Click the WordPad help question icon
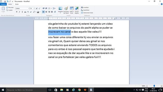Viewport: 163px width, 92px height. tap(161, 4)
